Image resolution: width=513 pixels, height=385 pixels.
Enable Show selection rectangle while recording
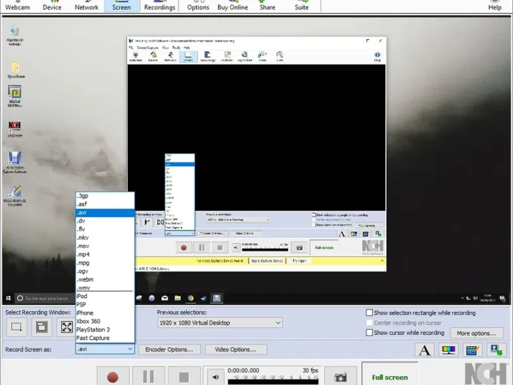click(369, 313)
